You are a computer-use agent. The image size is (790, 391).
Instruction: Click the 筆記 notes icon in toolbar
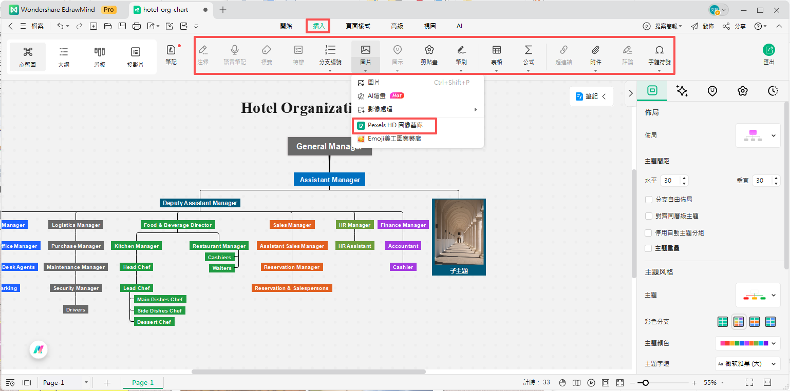(x=171, y=50)
